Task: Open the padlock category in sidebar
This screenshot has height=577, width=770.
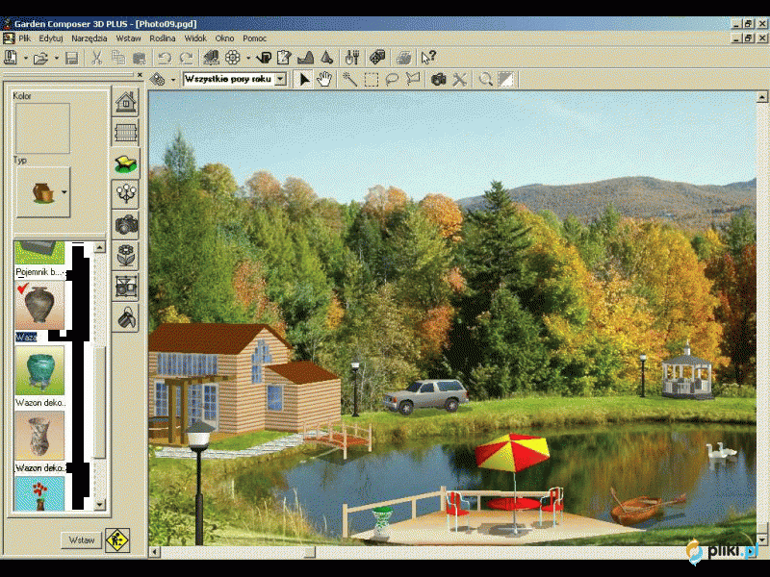Action: point(126,317)
